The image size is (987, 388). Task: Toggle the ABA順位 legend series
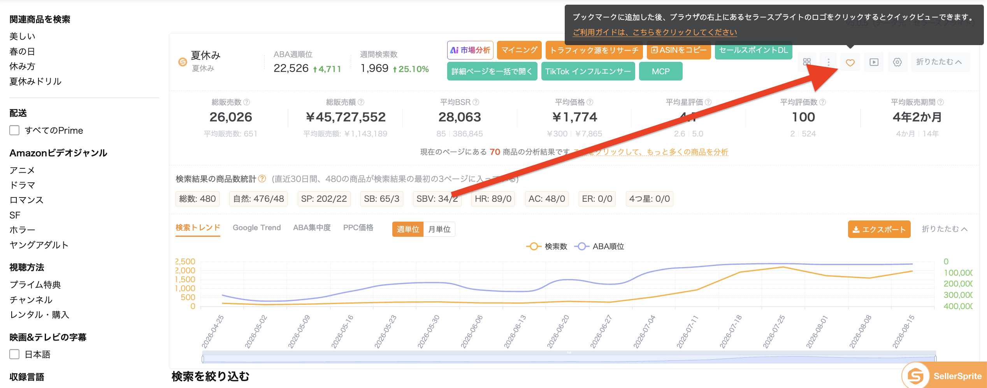[599, 246]
